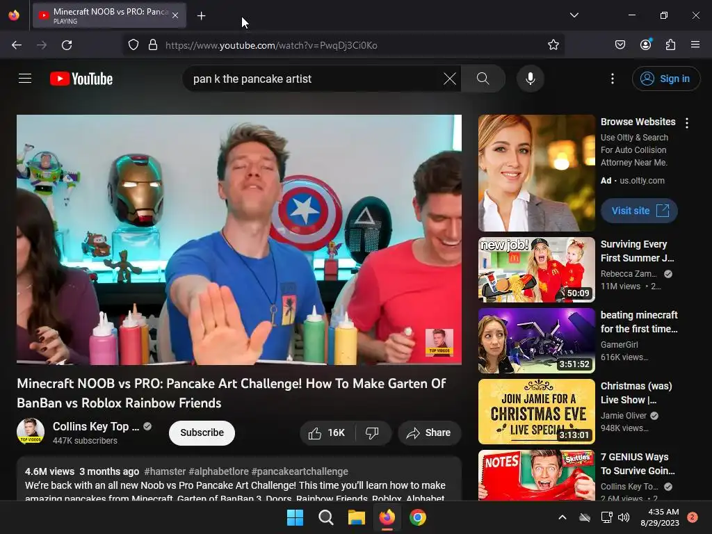
Task: Reload the page
Action: (67, 45)
